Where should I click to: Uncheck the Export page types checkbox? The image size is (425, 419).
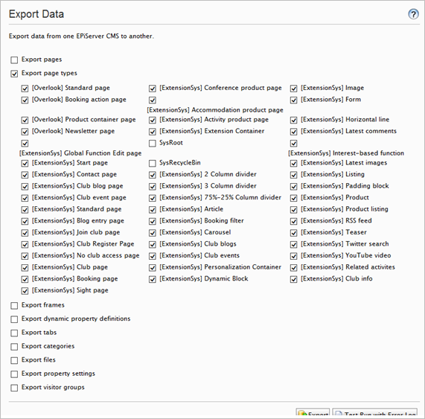click(14, 74)
